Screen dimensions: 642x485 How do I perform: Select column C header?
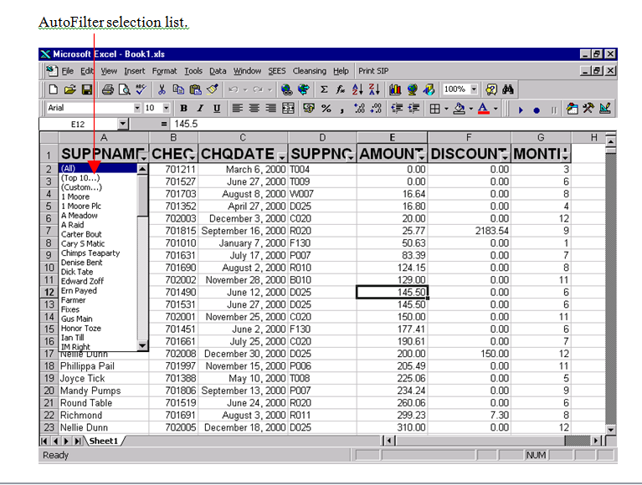click(243, 137)
